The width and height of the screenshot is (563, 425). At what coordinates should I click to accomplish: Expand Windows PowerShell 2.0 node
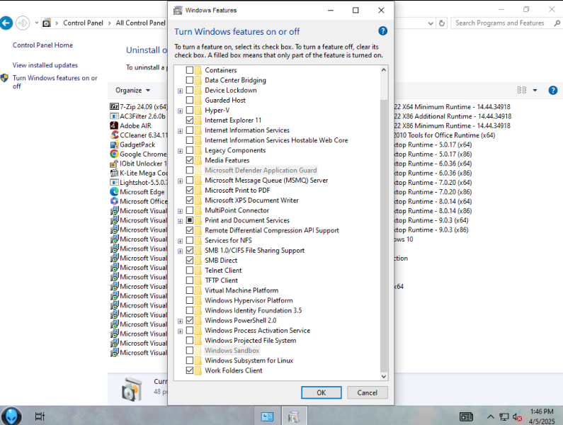[x=181, y=321]
